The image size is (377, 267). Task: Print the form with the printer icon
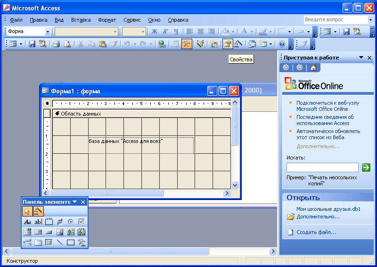(56, 44)
